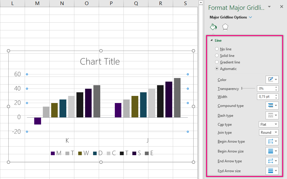Click the value axis label 60

point(18,74)
